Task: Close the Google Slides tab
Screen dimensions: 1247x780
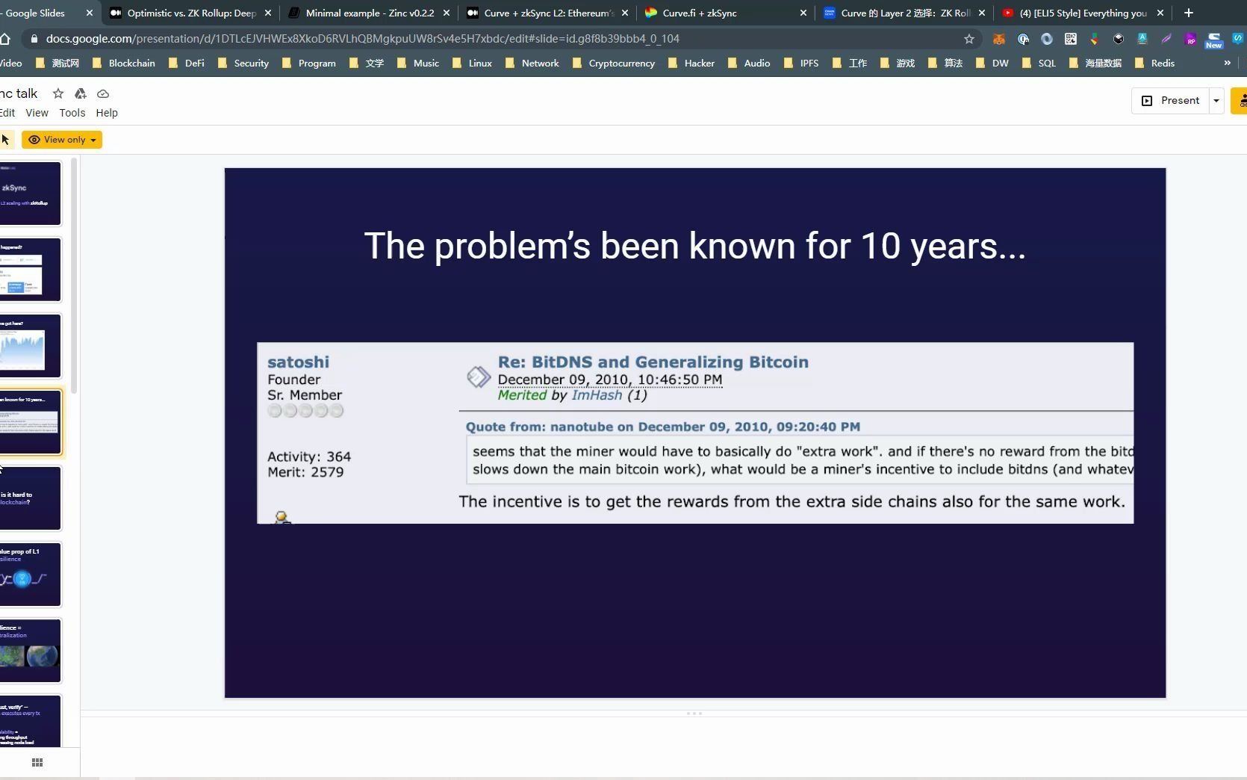Action: coord(90,13)
